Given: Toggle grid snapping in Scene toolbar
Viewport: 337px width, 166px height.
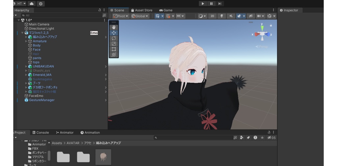Looking at the screenshot, I should [157, 16].
